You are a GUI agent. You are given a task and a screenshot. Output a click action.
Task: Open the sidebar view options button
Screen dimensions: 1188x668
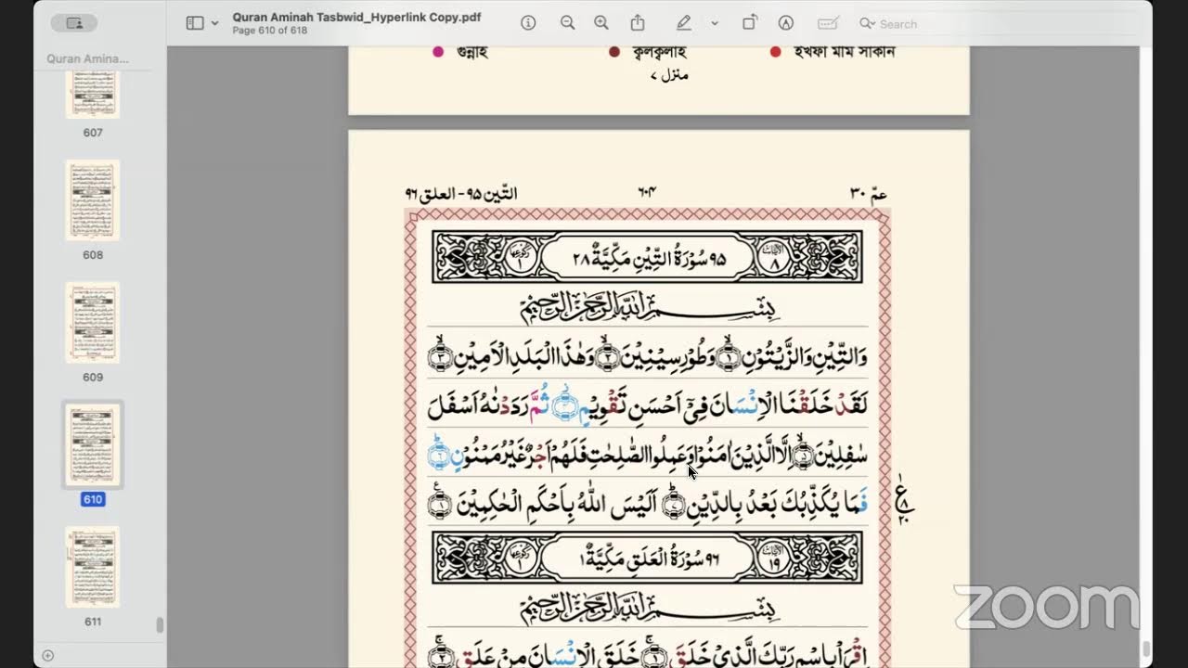coord(195,23)
